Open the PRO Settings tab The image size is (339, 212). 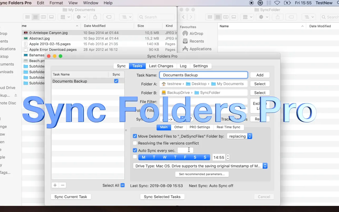point(200,127)
